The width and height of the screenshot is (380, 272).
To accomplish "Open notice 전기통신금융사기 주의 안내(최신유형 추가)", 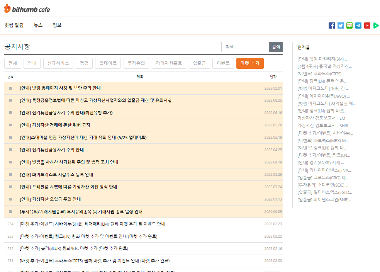I will click(66, 113).
